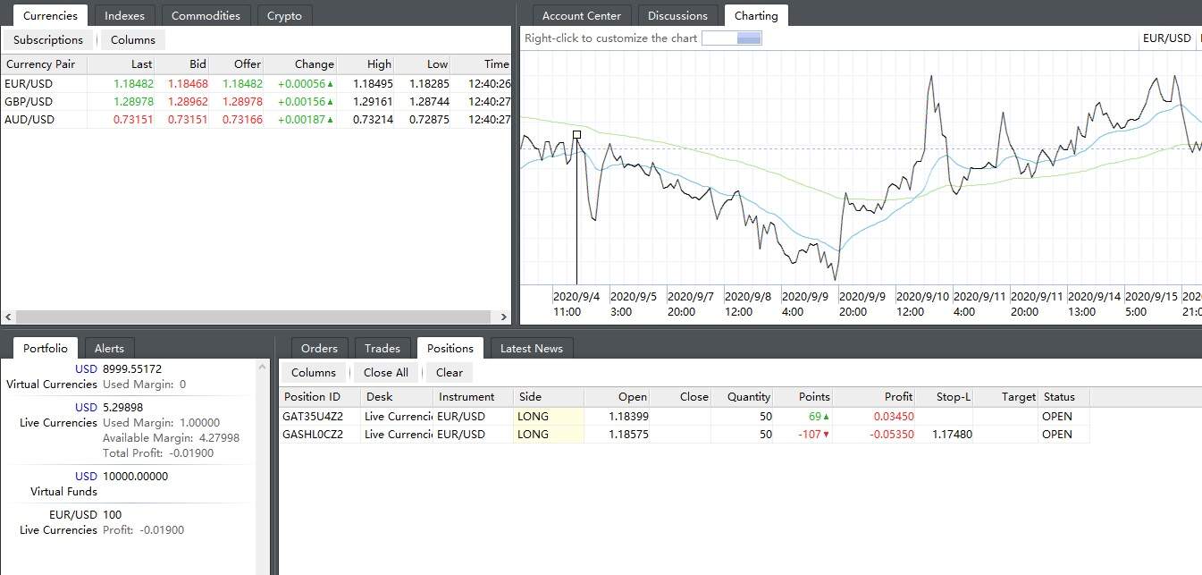Click the chart crosshair square marker

tap(576, 134)
